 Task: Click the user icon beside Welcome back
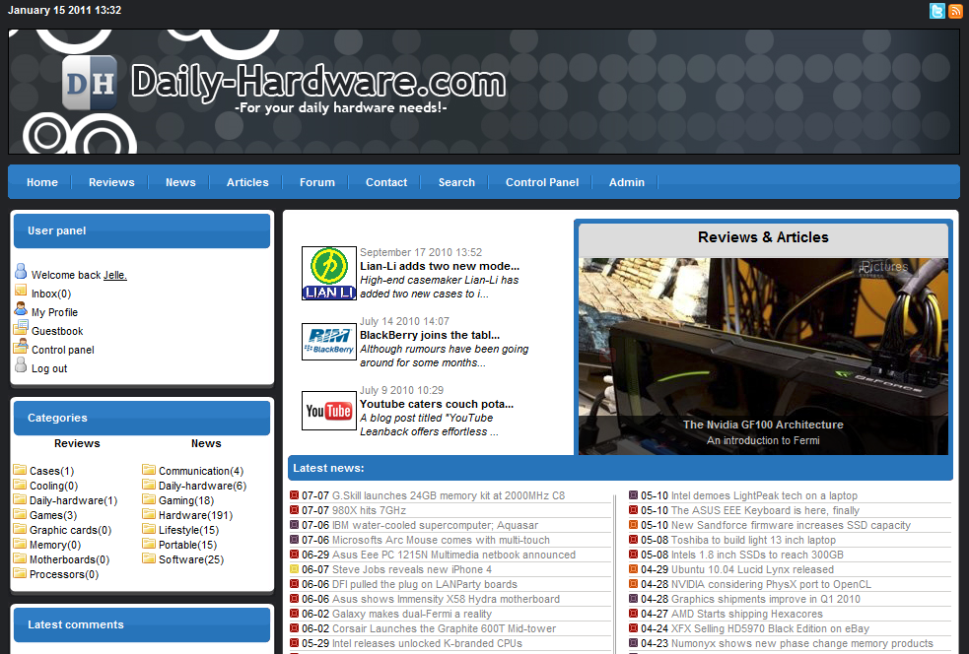tap(21, 271)
